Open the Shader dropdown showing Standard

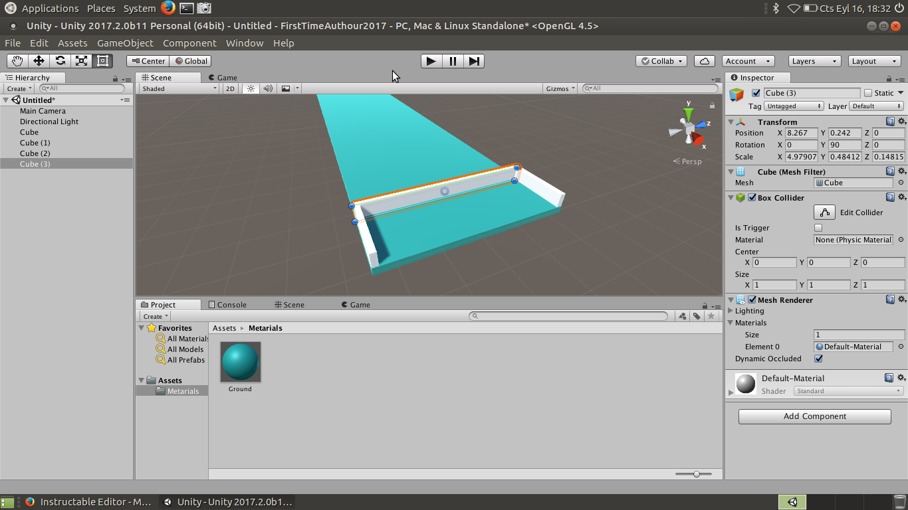(849, 391)
